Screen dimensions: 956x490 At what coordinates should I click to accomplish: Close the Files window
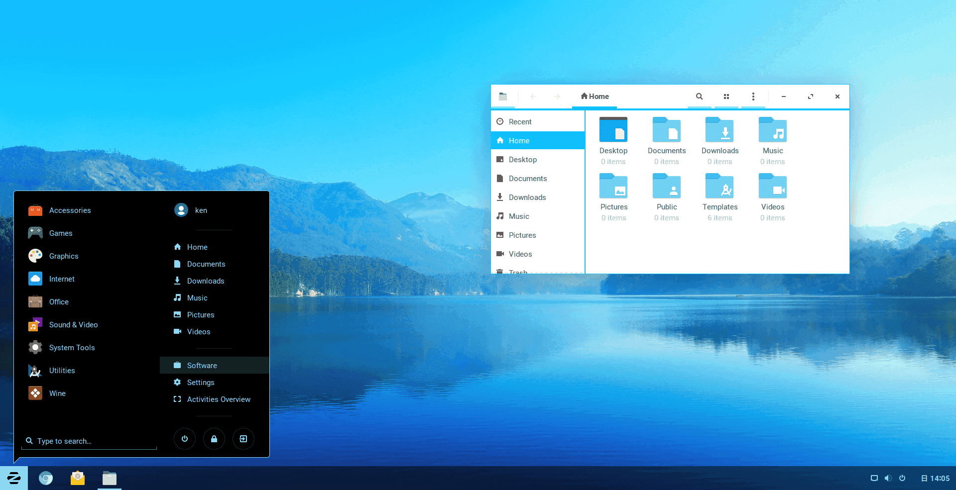[837, 97]
